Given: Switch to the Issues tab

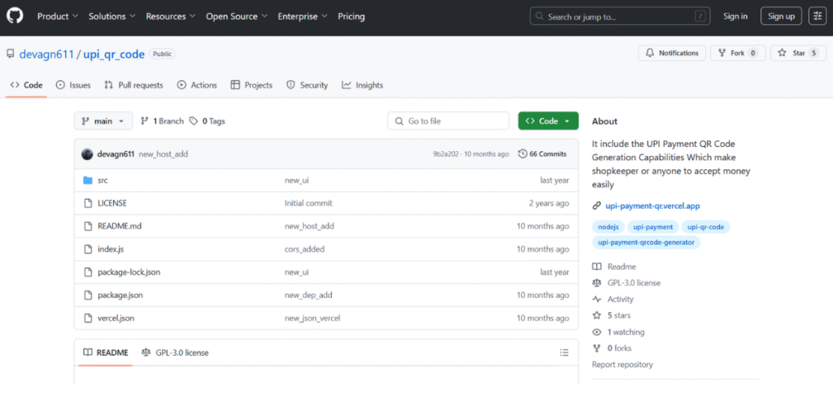Looking at the screenshot, I should (73, 84).
